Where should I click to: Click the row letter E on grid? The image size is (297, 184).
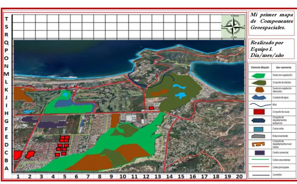tap(7, 137)
